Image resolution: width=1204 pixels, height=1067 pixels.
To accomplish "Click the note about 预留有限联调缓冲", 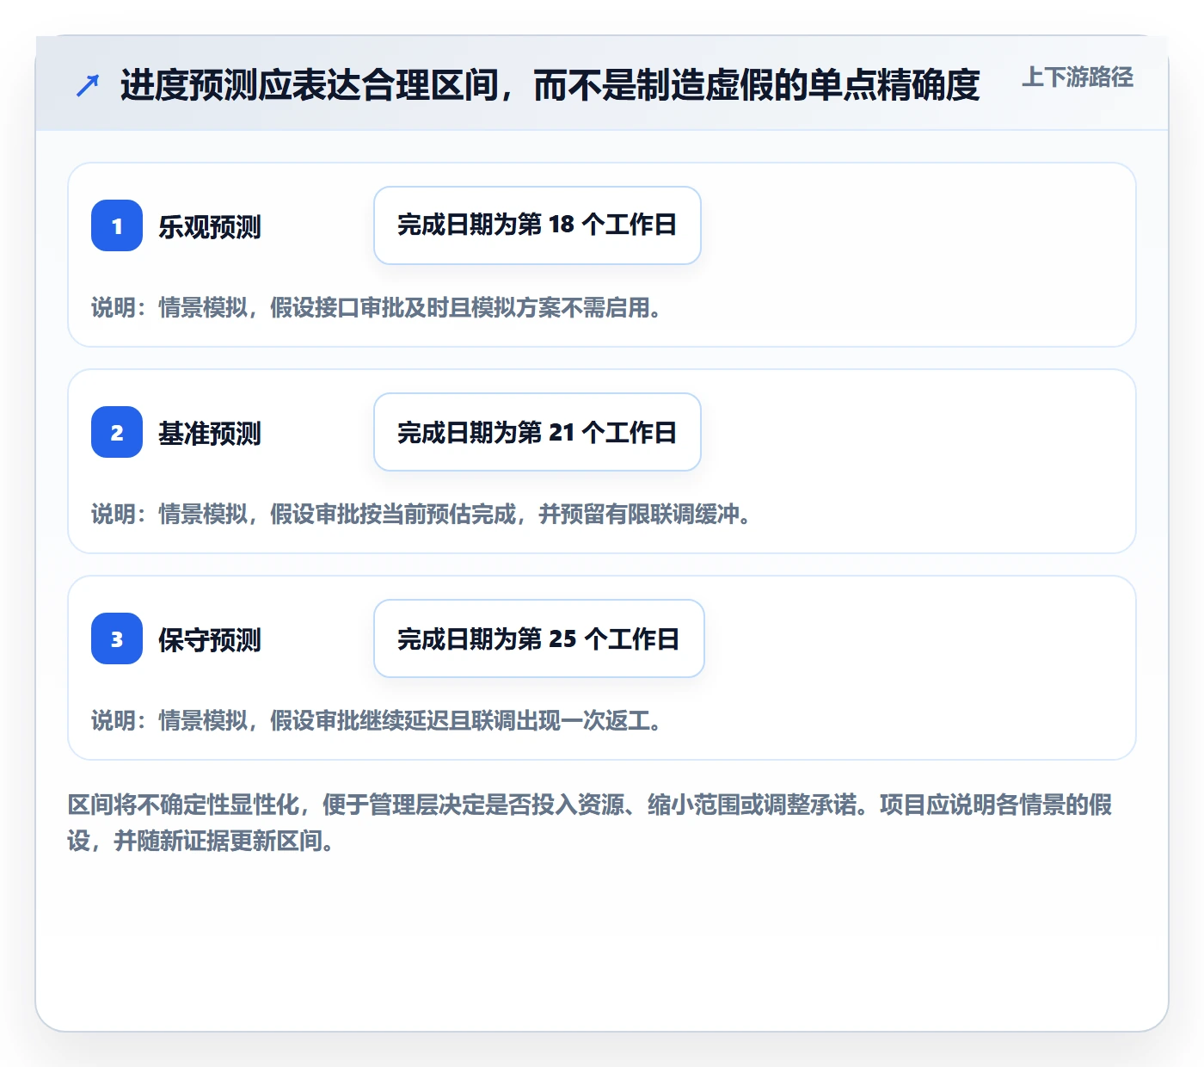I will (421, 515).
